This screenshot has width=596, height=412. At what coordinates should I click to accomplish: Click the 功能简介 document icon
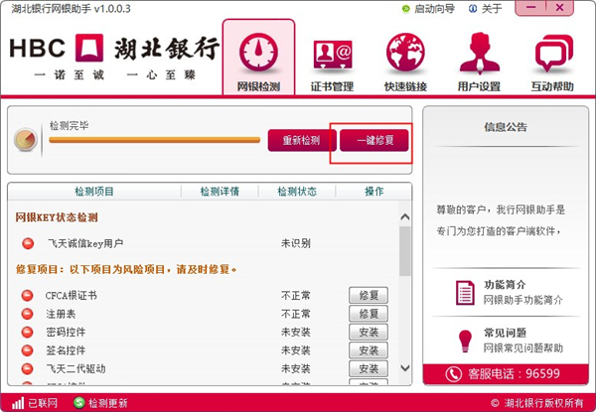pyautogui.click(x=465, y=293)
